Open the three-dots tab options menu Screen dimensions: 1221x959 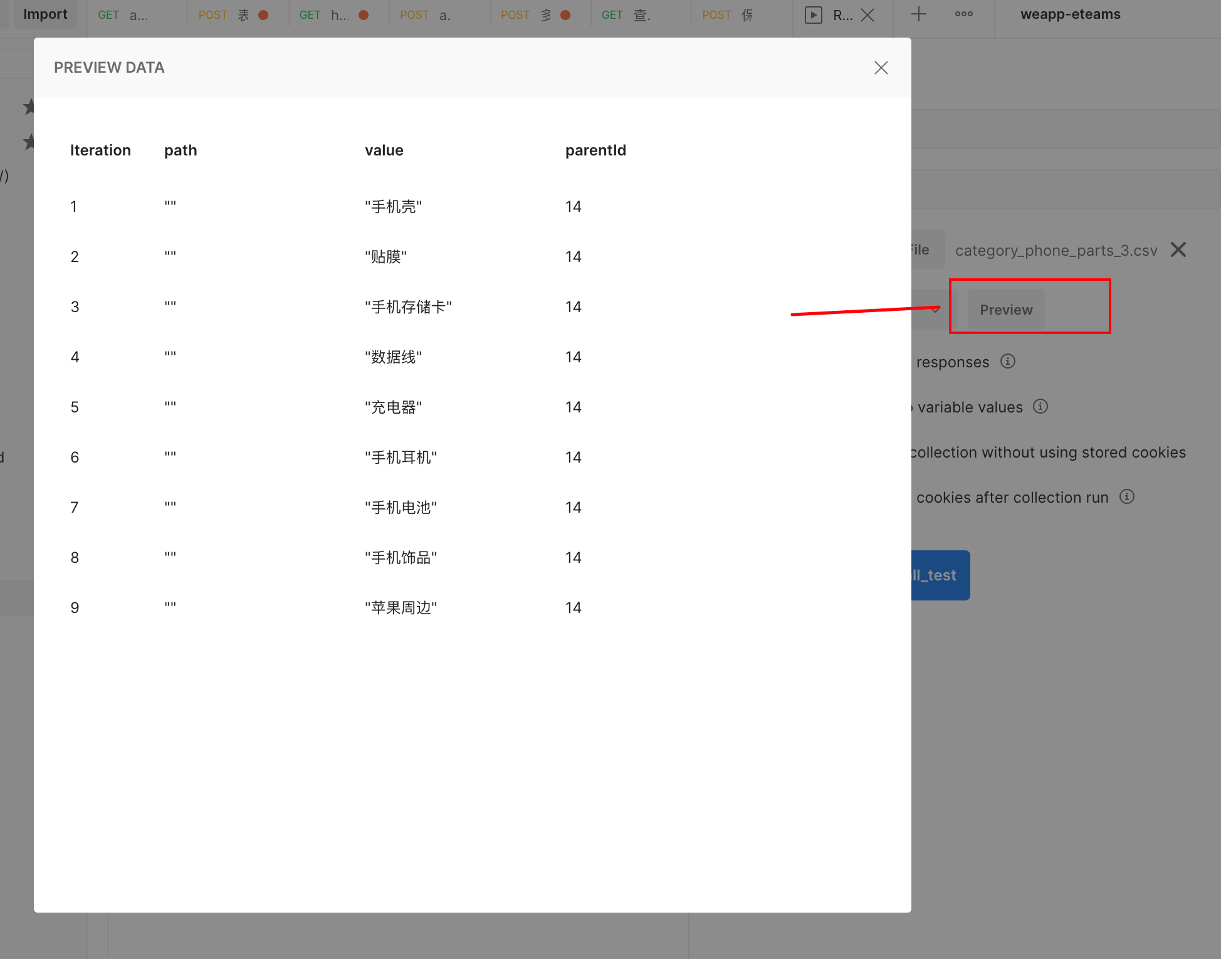(963, 14)
